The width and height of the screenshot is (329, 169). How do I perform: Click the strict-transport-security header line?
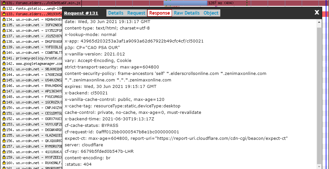(112, 67)
